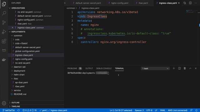Maximize the panel size with chevron
Screen dimensions: 200x112
click(190, 68)
